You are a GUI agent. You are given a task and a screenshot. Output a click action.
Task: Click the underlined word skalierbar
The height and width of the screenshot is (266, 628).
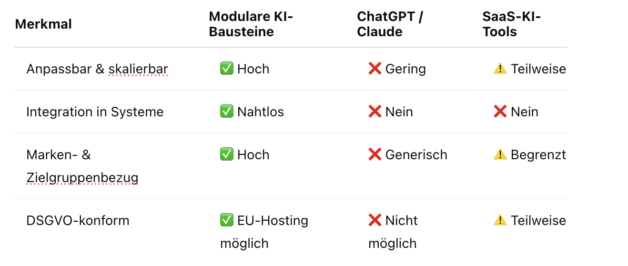(x=138, y=69)
